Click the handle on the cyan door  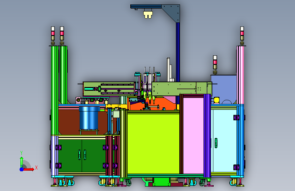[216, 143]
